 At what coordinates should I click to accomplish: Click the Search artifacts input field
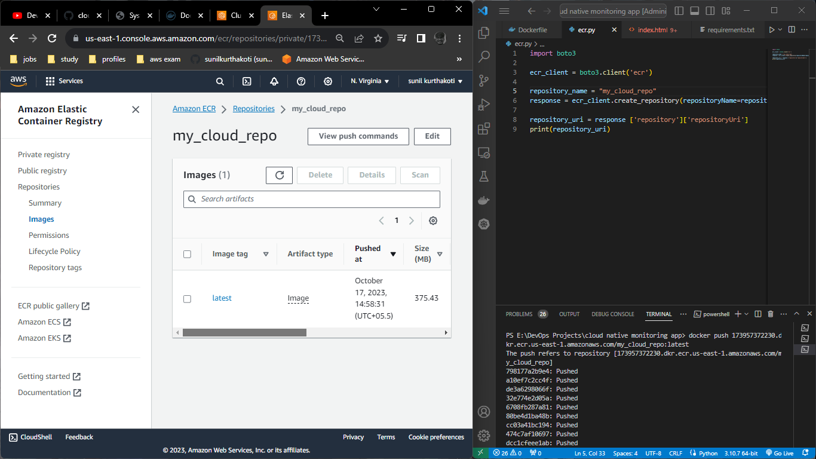point(311,199)
